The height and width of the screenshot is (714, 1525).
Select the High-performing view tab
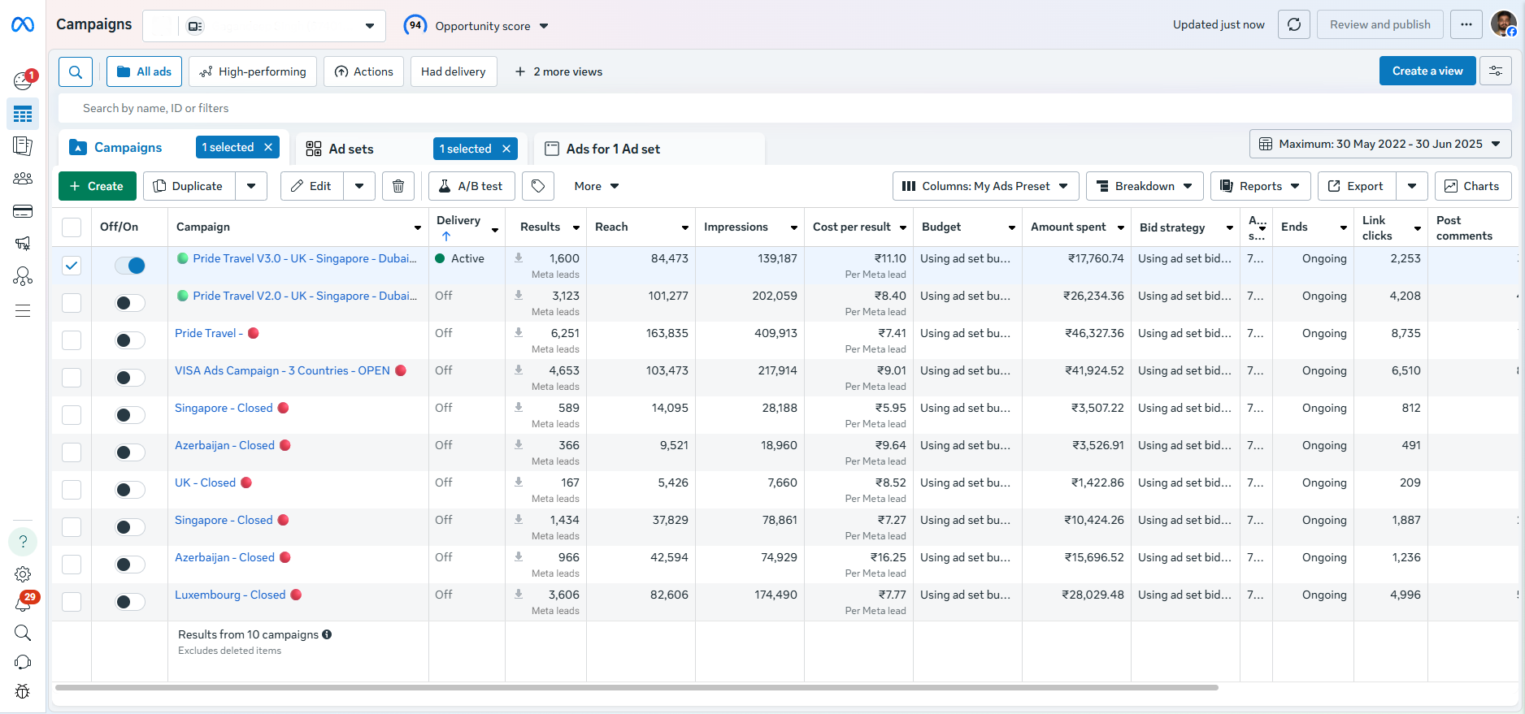pyautogui.click(x=253, y=71)
